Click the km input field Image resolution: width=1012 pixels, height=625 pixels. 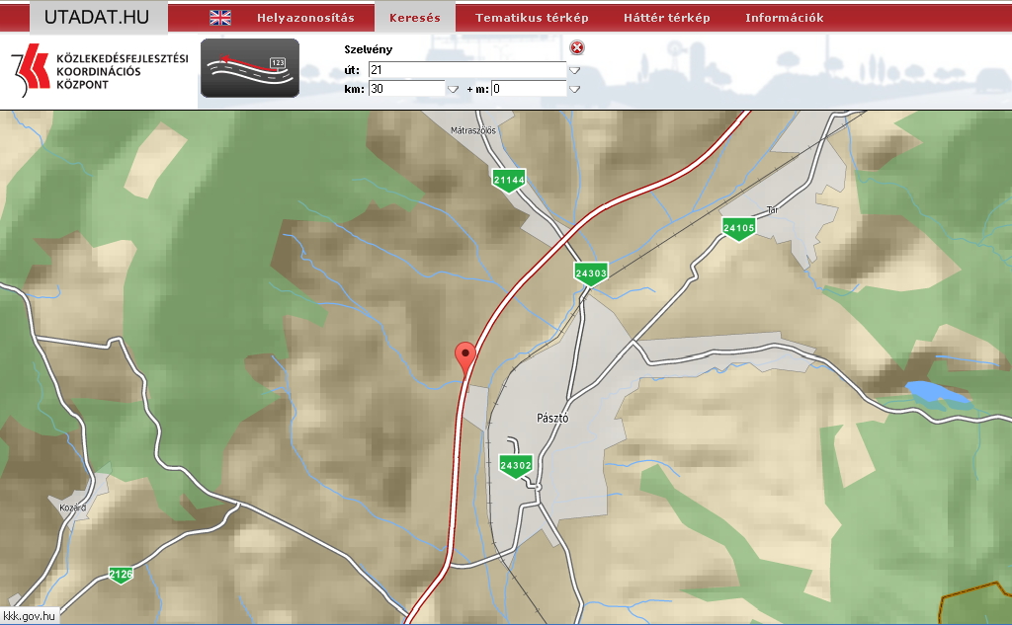[x=405, y=89]
